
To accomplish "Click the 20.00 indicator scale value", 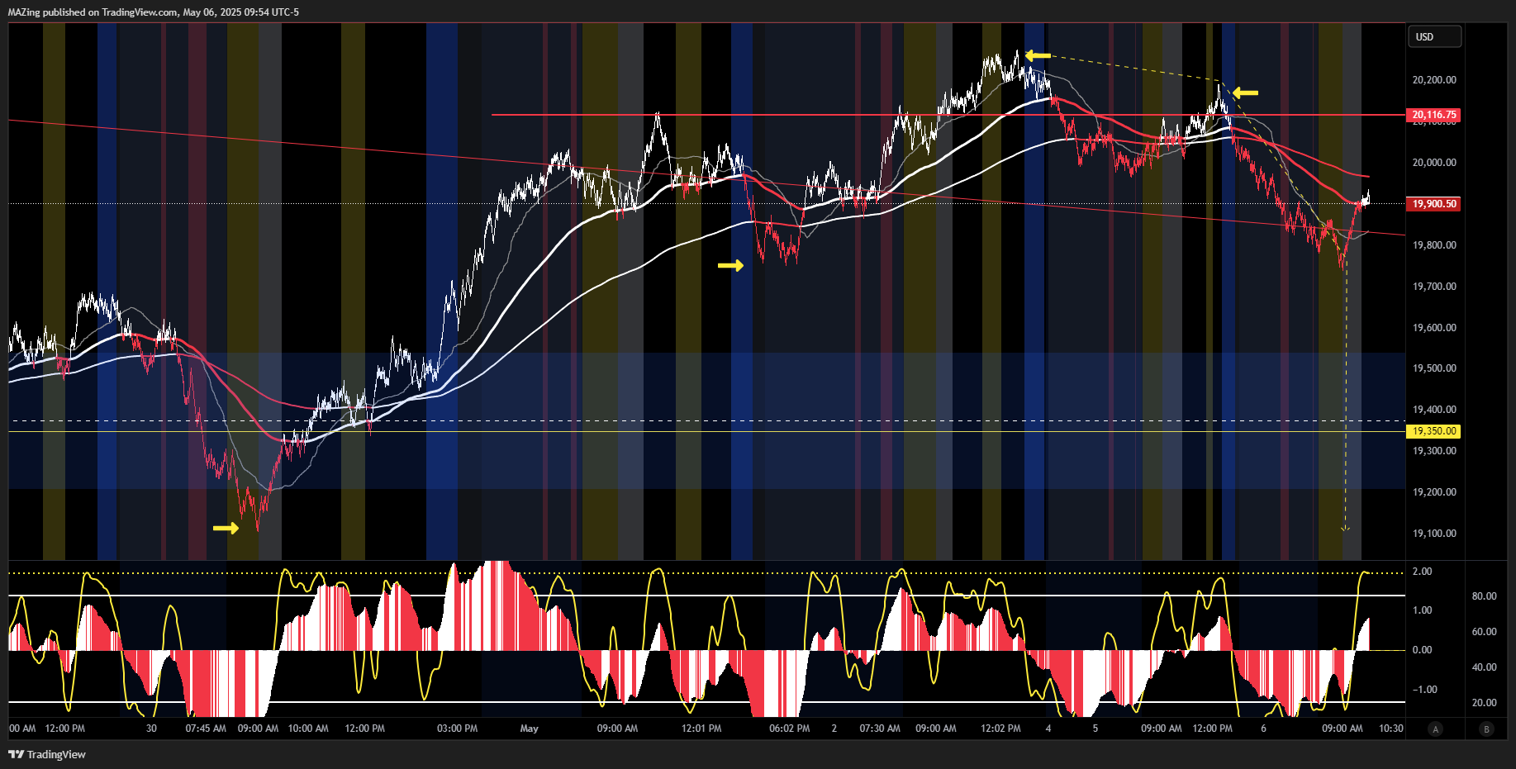I will (x=1484, y=703).
